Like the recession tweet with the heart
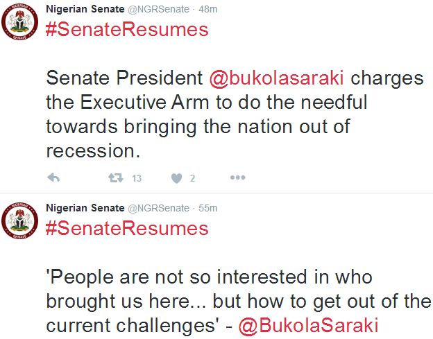Image resolution: width=433 pixels, height=339 pixels. click(176, 178)
